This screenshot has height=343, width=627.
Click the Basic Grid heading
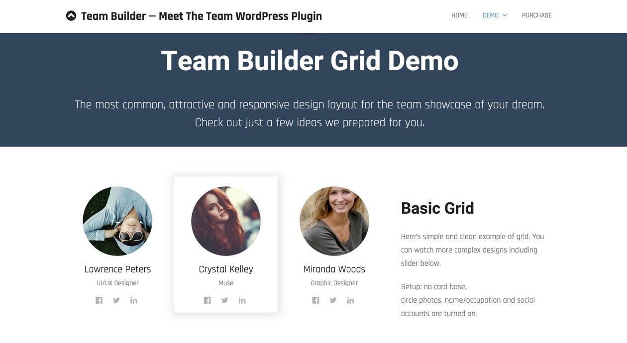coord(437,208)
